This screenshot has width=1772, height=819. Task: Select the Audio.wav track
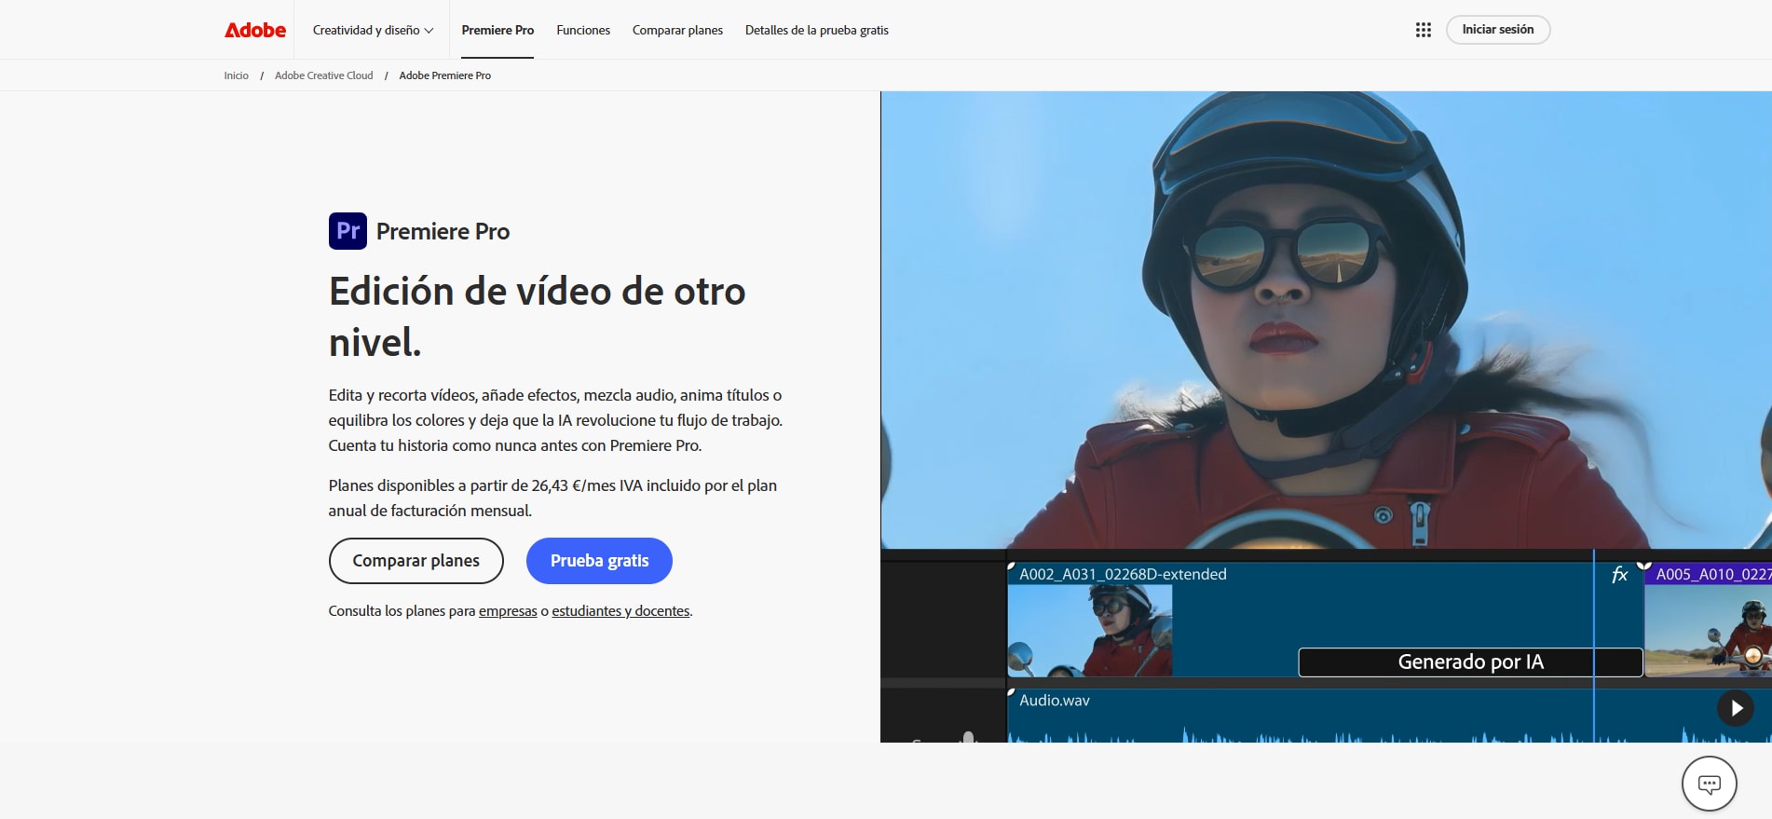coord(1388,716)
